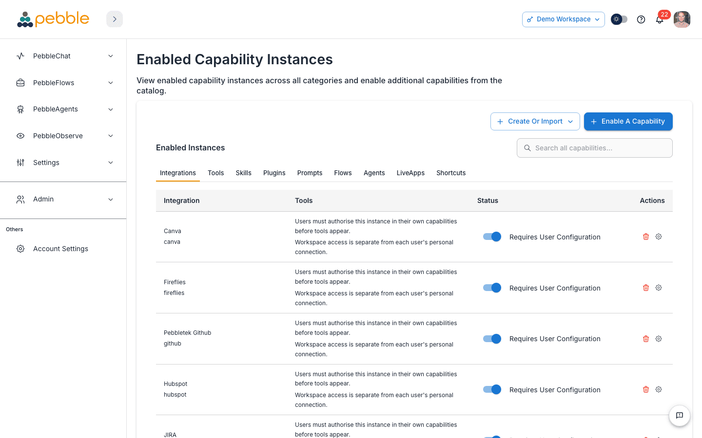Delete the Fireflies integration
The width and height of the screenshot is (702, 438).
coord(646,288)
